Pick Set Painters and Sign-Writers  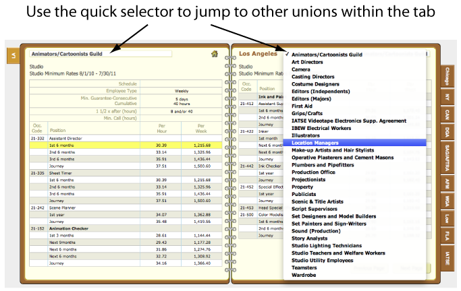pyautogui.click(x=329, y=224)
